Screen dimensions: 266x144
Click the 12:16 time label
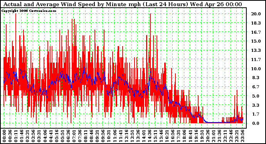coord(126,136)
